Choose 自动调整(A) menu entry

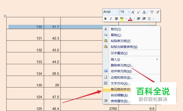coord(117,95)
